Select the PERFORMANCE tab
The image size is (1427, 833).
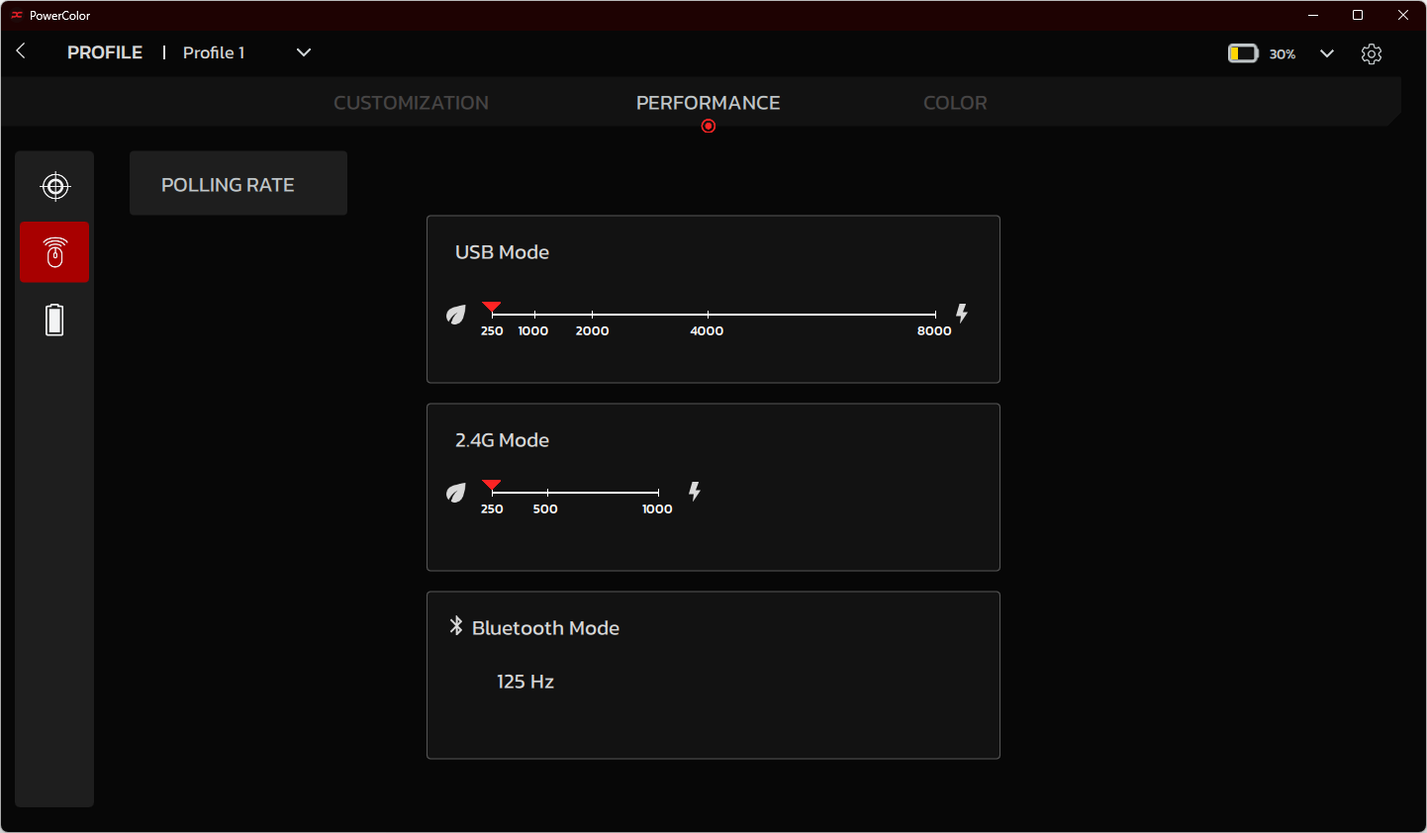click(x=708, y=103)
